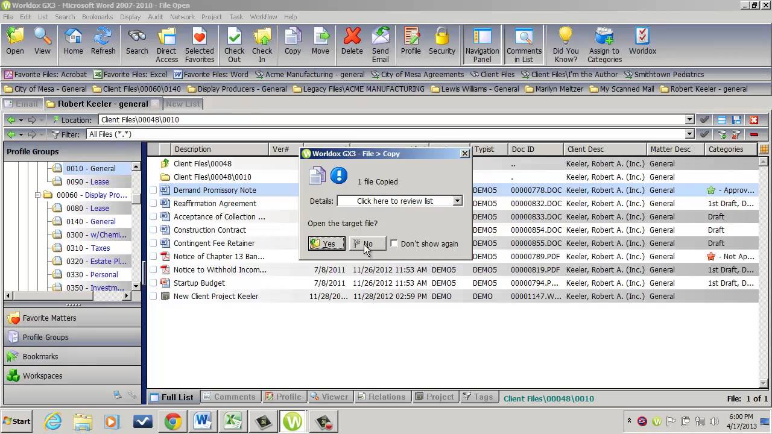Open the Bookmarks menu
The image size is (772, 434).
tap(97, 17)
